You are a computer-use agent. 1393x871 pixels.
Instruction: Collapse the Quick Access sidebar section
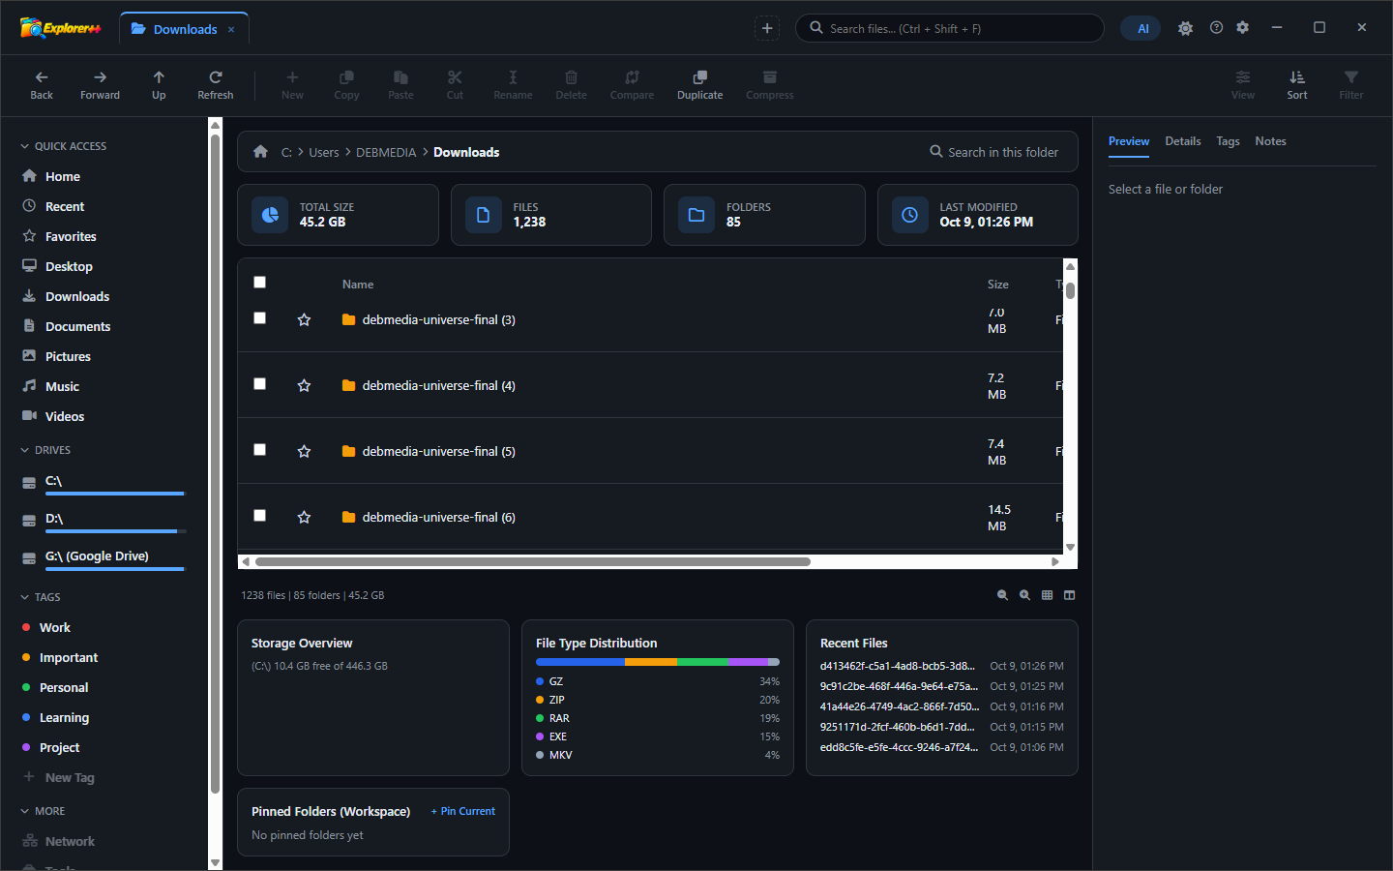[64, 146]
